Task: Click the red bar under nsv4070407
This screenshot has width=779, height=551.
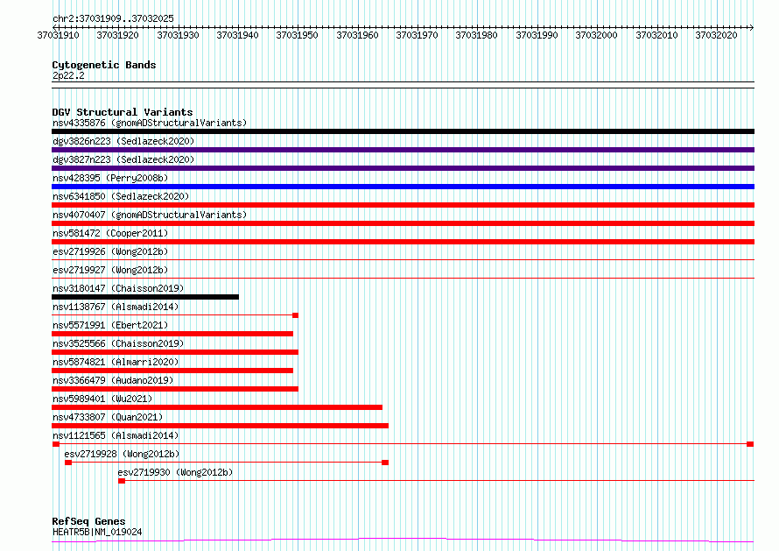Action: pos(403,223)
